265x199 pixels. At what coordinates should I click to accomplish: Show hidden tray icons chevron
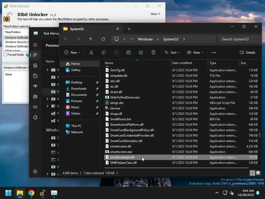[x=217, y=193]
